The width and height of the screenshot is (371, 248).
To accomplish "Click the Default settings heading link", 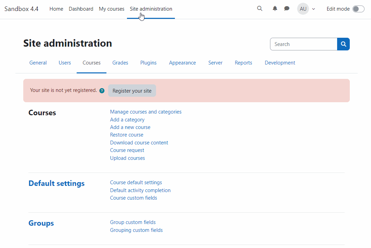I will (x=56, y=184).
